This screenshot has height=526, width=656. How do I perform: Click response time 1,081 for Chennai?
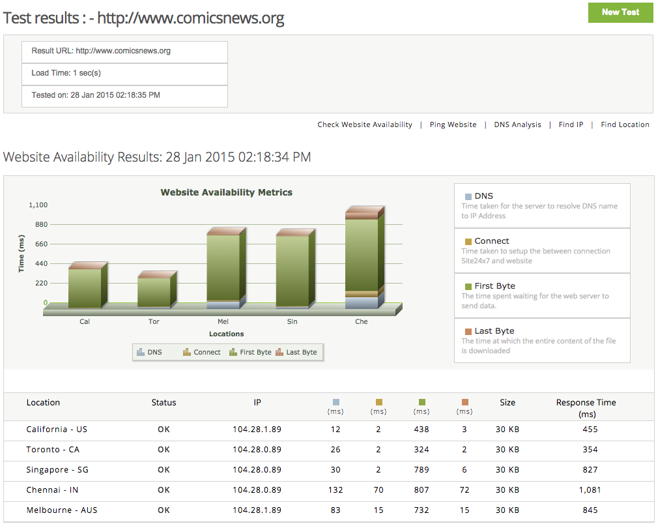590,490
